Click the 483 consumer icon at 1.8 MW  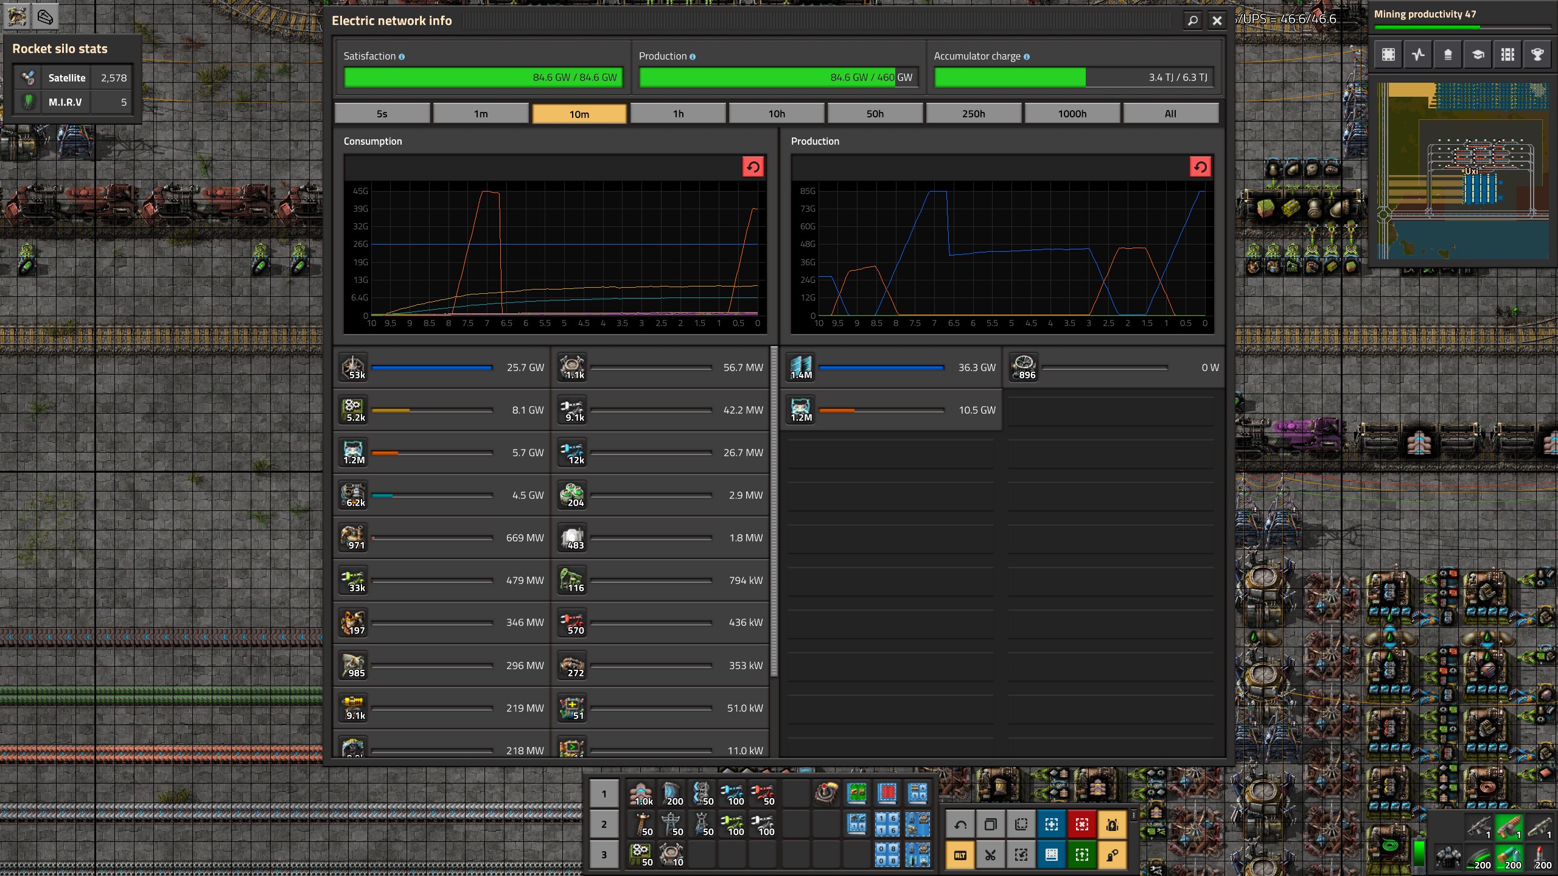click(x=573, y=537)
